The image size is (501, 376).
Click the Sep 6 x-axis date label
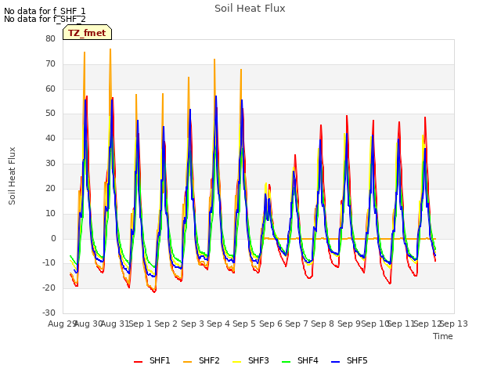(271, 324)
